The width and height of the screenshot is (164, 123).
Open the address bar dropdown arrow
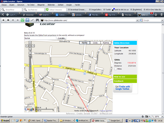pyautogui.click(x=137, y=20)
